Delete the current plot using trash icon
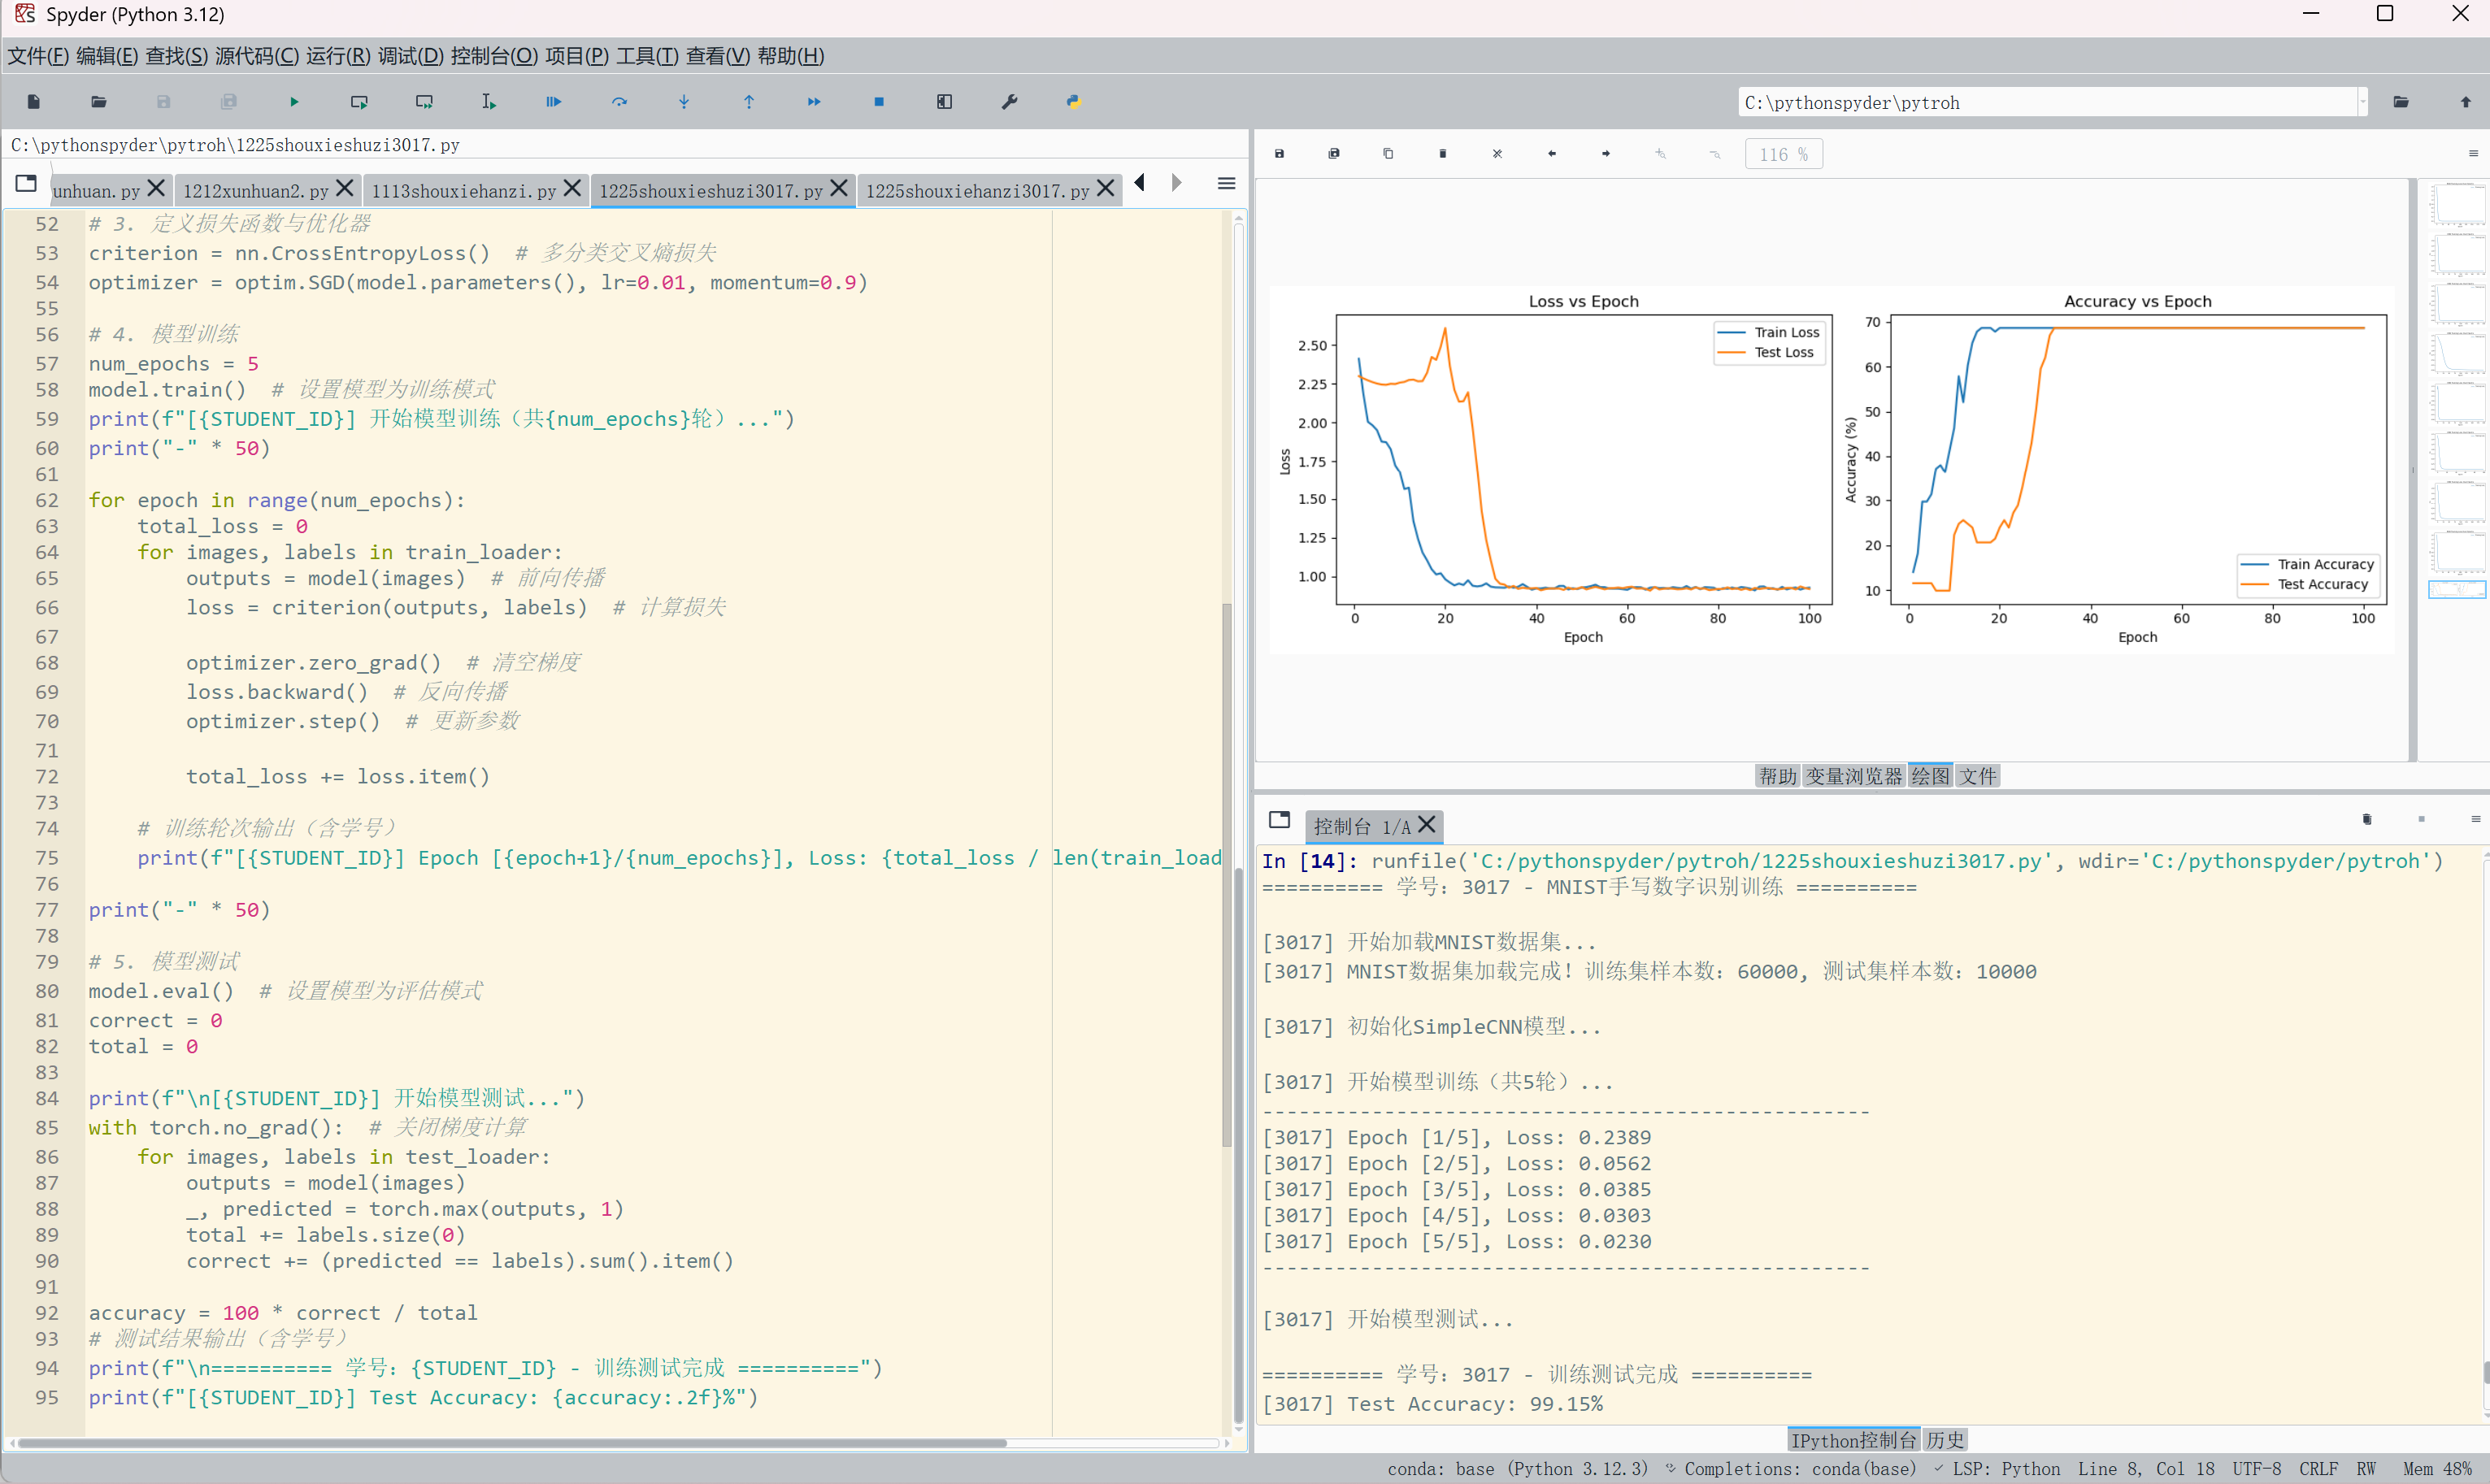Image resolution: width=2490 pixels, height=1484 pixels. pyautogui.click(x=1442, y=154)
